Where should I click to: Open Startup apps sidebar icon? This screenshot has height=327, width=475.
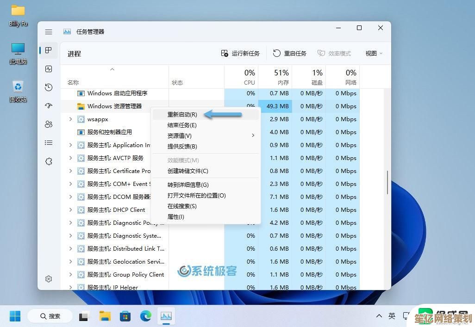[x=49, y=105]
